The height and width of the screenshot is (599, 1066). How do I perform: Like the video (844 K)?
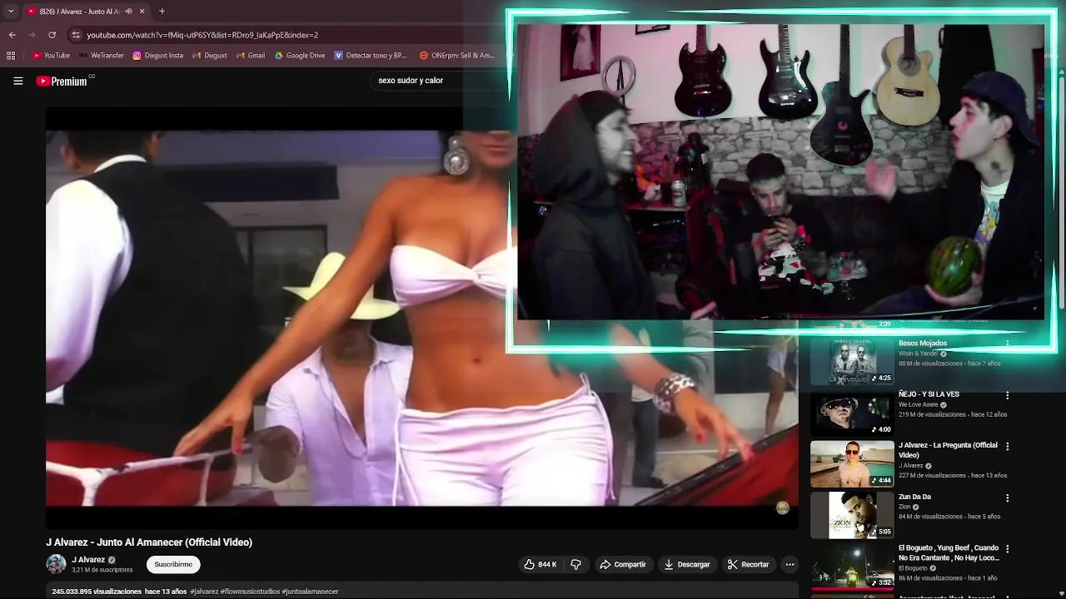(x=540, y=564)
